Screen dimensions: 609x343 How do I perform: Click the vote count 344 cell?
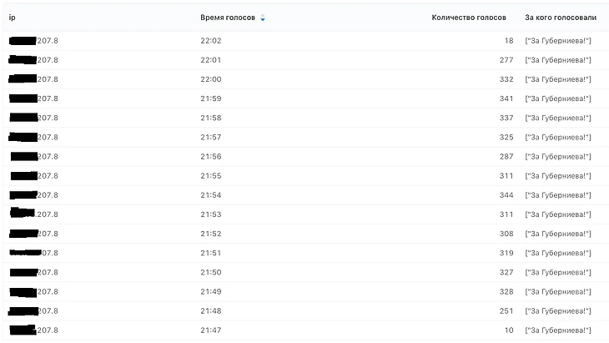[x=503, y=194]
